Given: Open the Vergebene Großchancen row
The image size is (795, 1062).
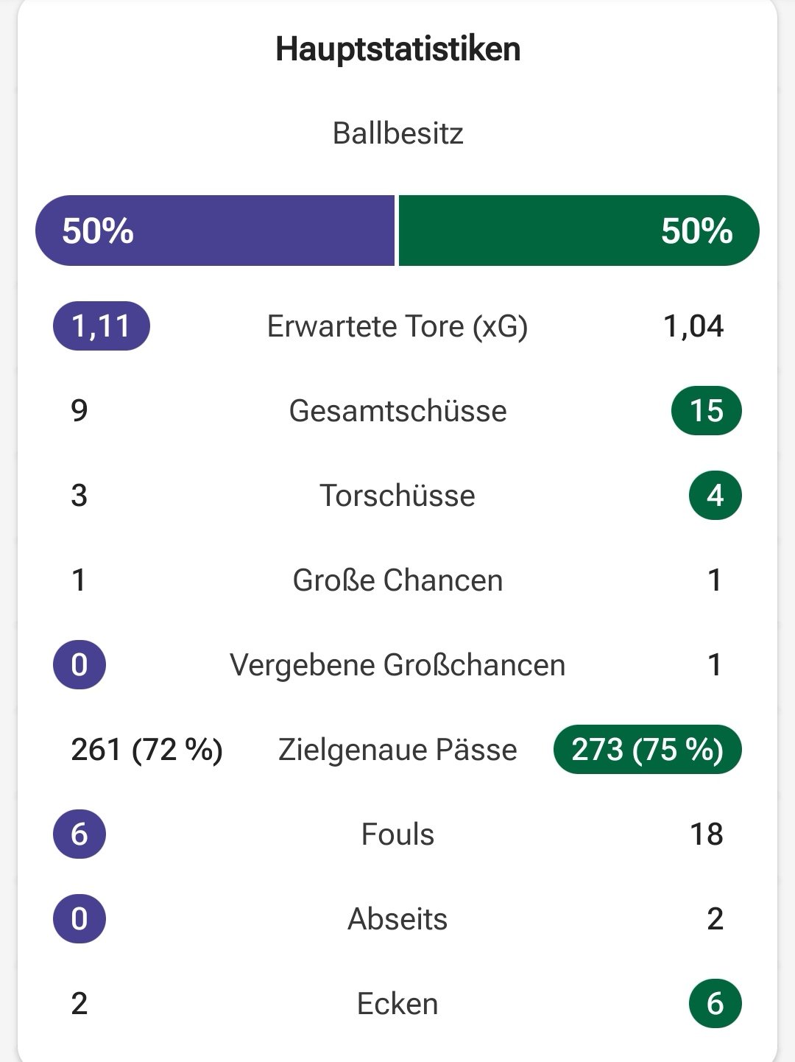Looking at the screenshot, I should click(x=397, y=664).
